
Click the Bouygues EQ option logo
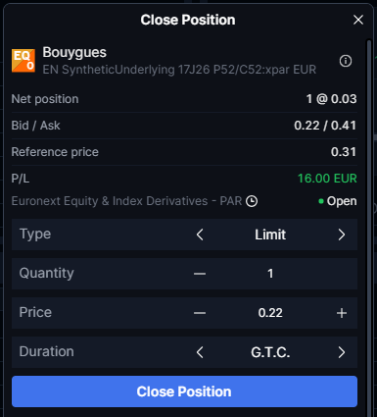pos(24,61)
